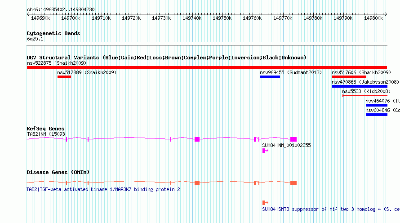The width and height of the screenshot is (400, 223).
Task: Select the nsv604846 blue gain bar
Action: click(x=377, y=115)
